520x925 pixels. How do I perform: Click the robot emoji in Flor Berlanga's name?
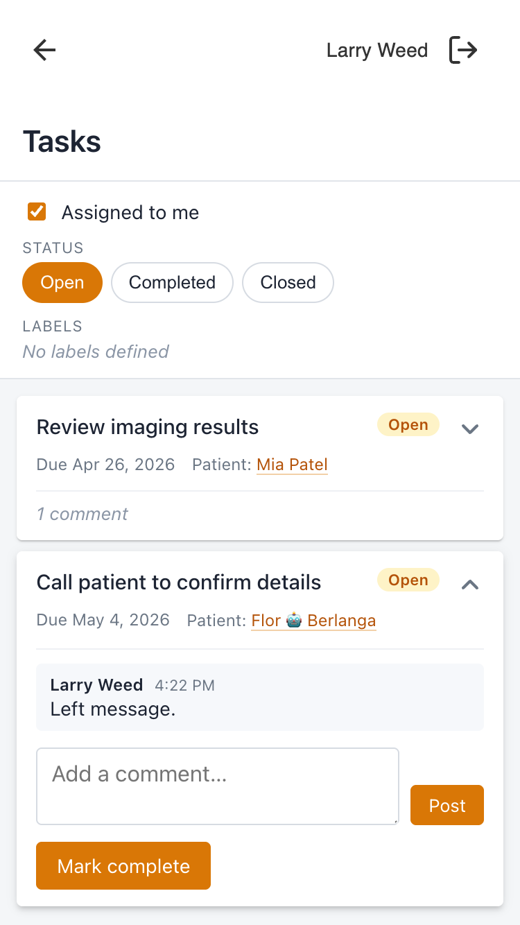tap(294, 620)
